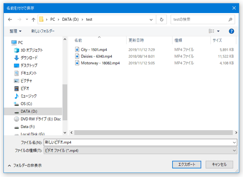
Task: Select the Data (F:) drive icon
Action: coord(17,127)
